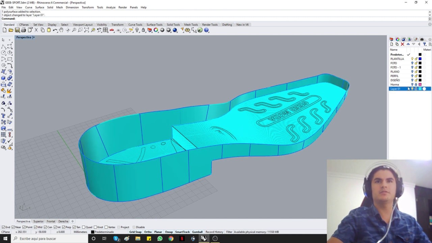Viewport: 432px width, 243px height.
Task: Switch to the Curve Tools toolbar tab
Action: 135,25
